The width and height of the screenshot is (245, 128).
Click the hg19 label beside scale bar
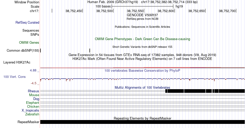tap(179, 6)
